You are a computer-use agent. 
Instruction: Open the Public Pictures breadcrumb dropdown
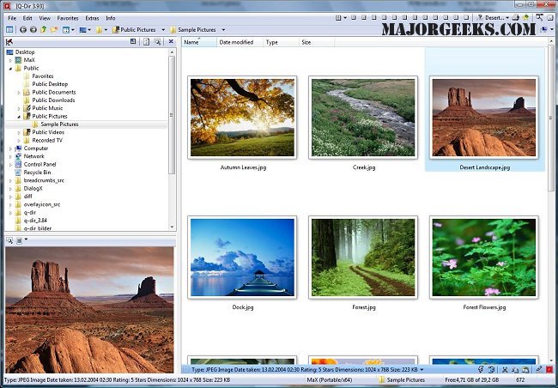click(163, 29)
